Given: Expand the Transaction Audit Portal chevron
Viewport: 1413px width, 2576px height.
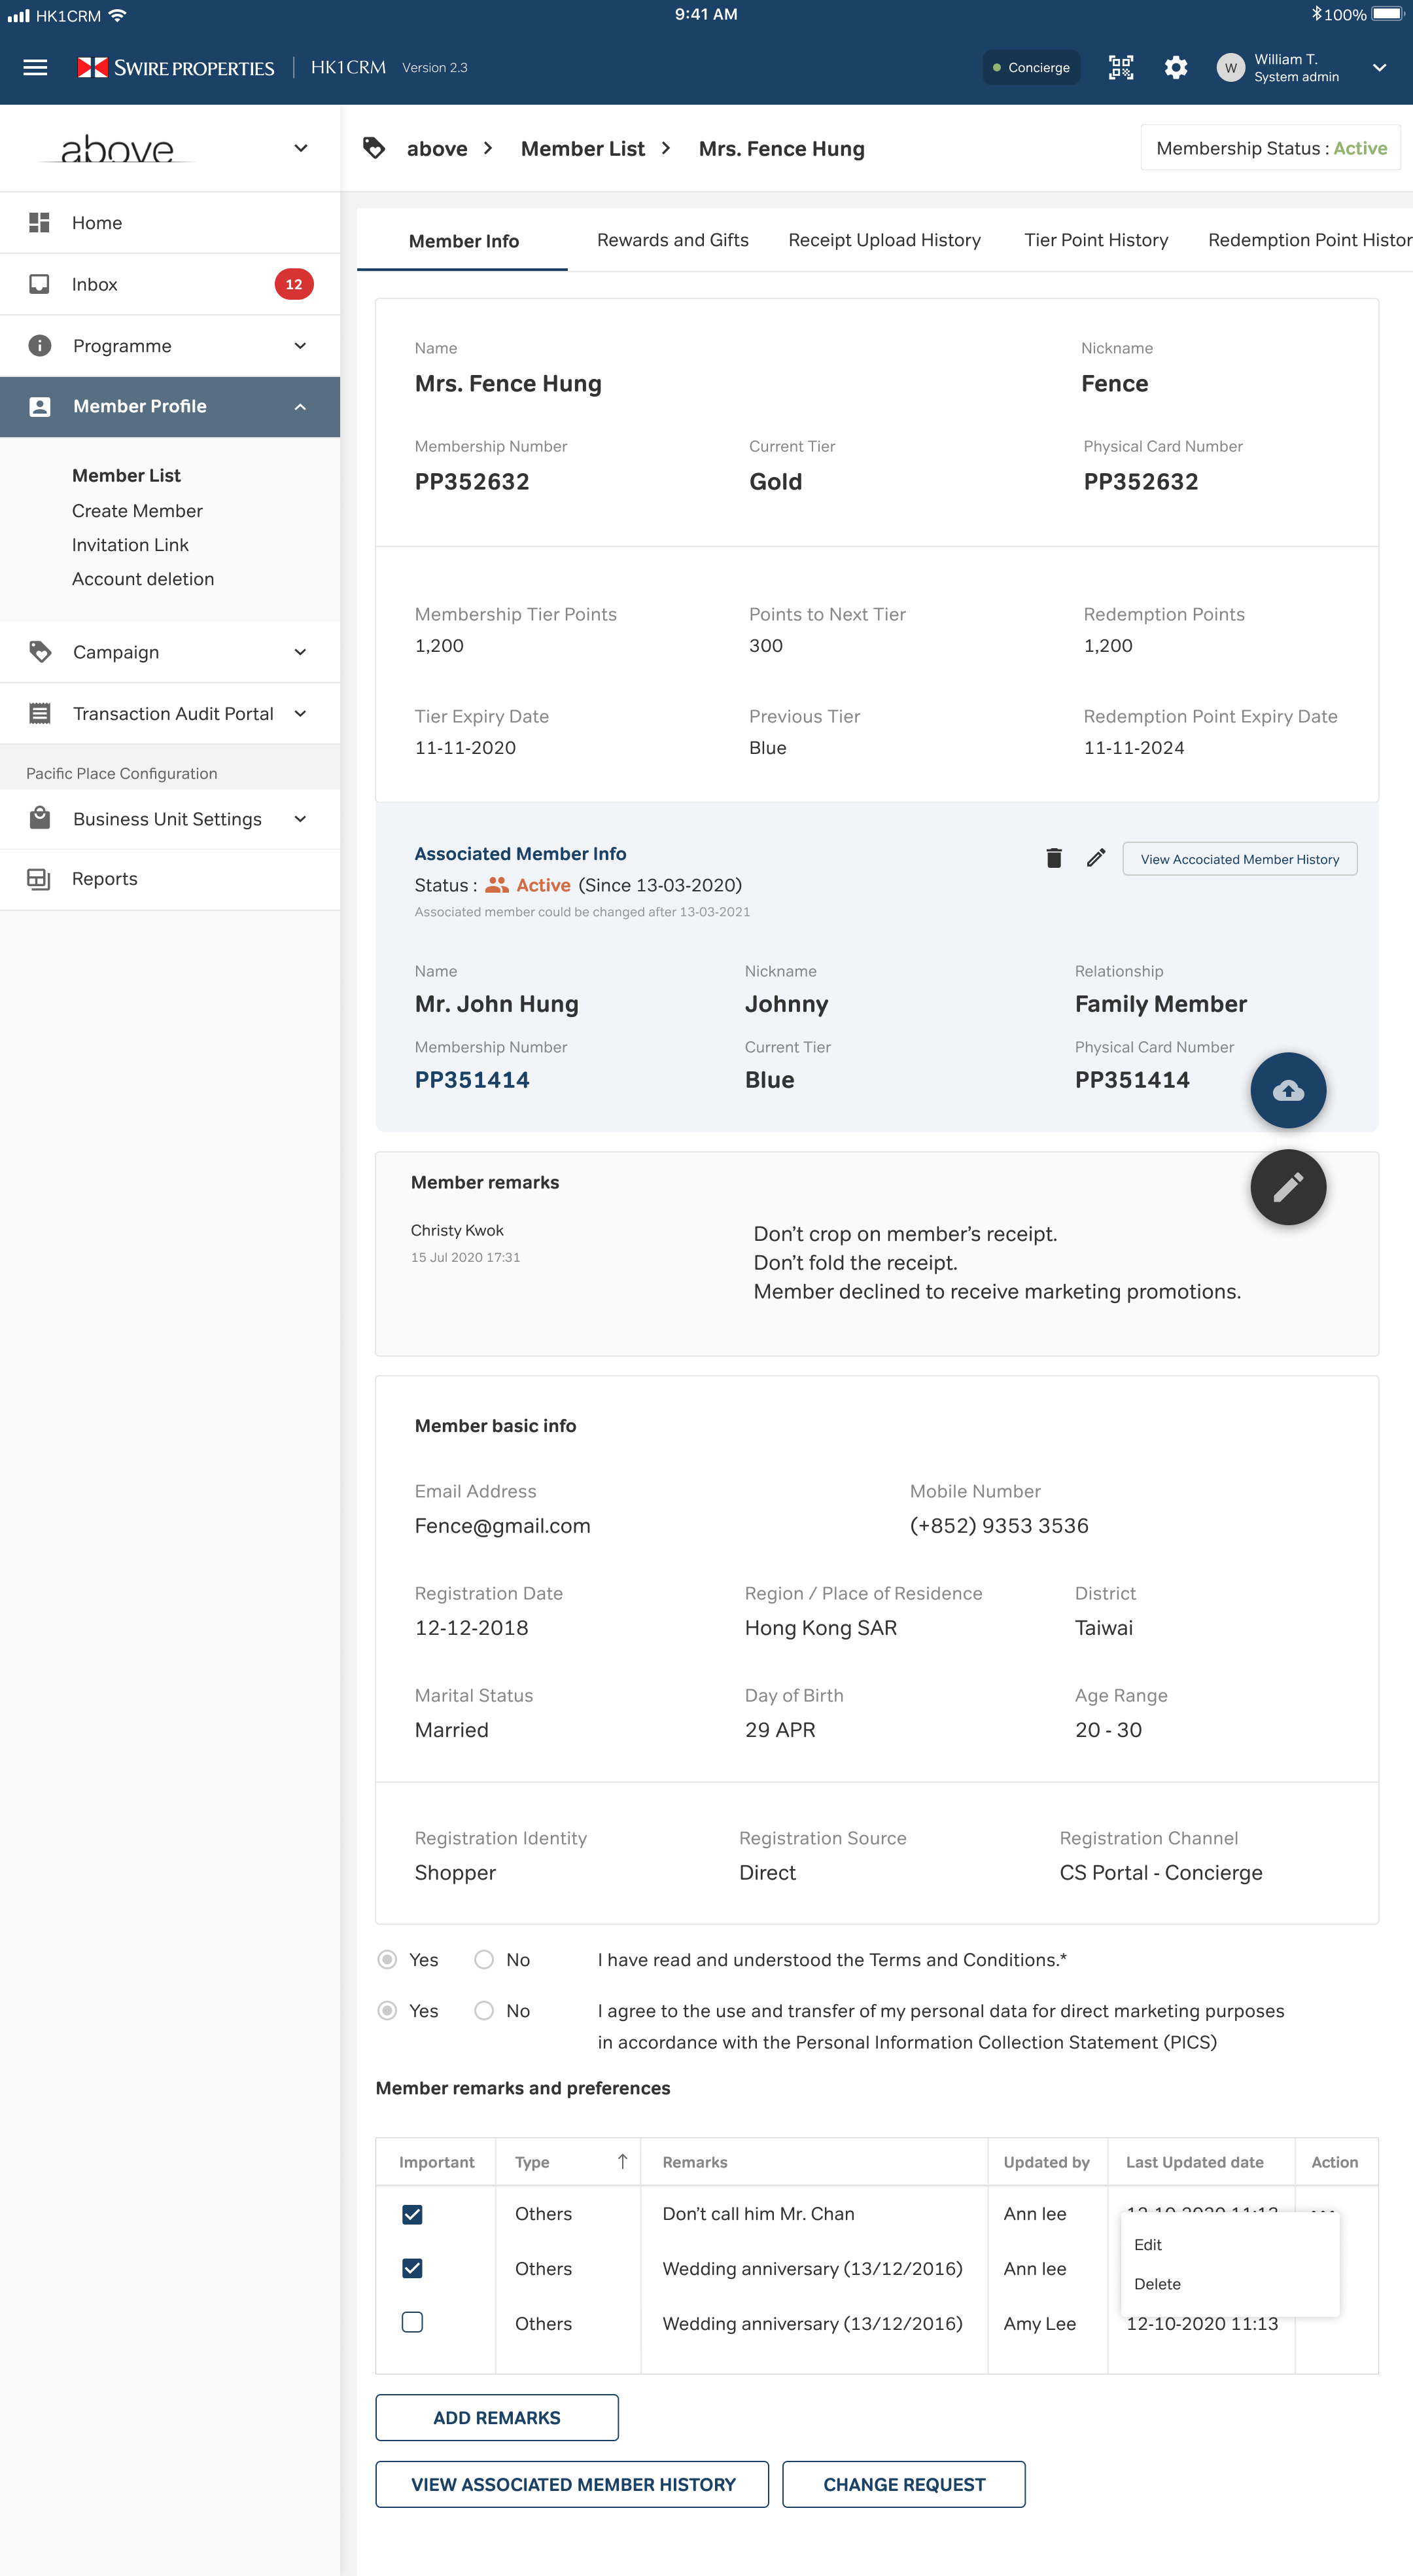Looking at the screenshot, I should pos(300,713).
